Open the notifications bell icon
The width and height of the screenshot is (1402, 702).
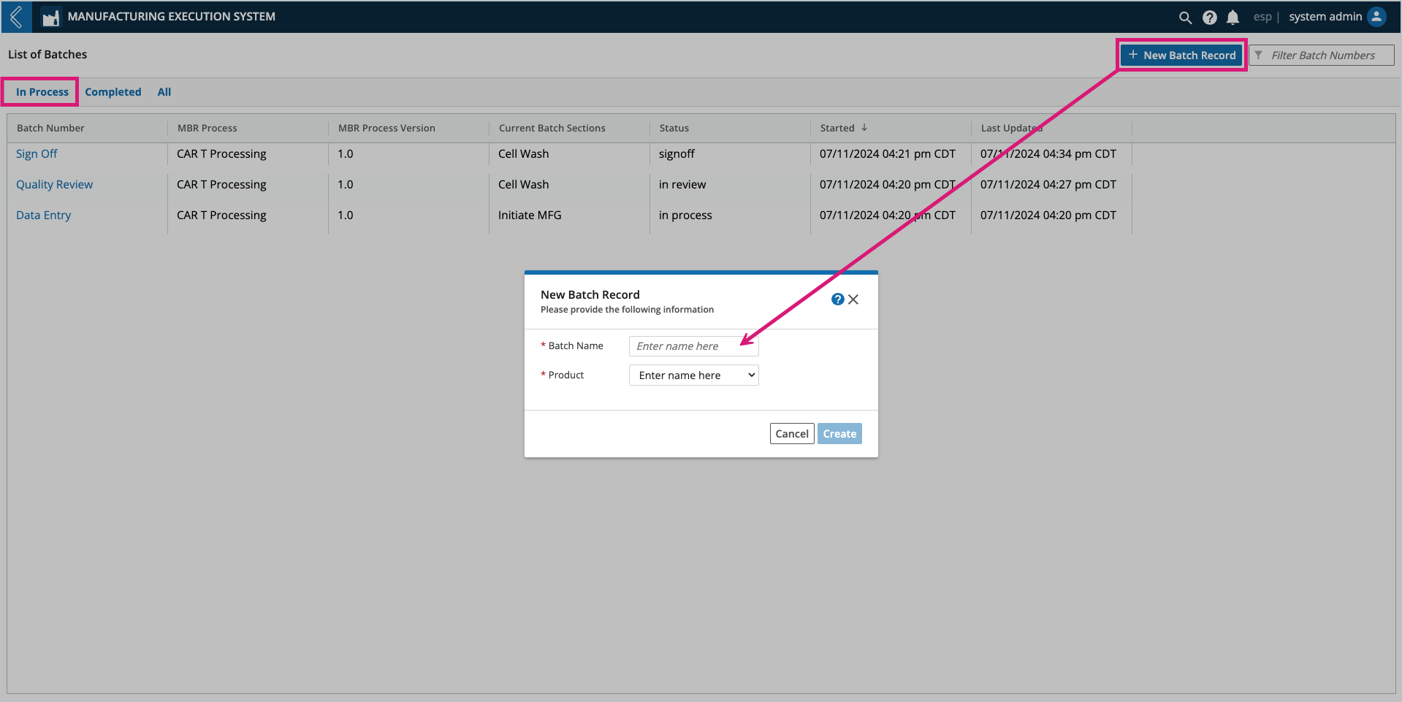[1233, 18]
